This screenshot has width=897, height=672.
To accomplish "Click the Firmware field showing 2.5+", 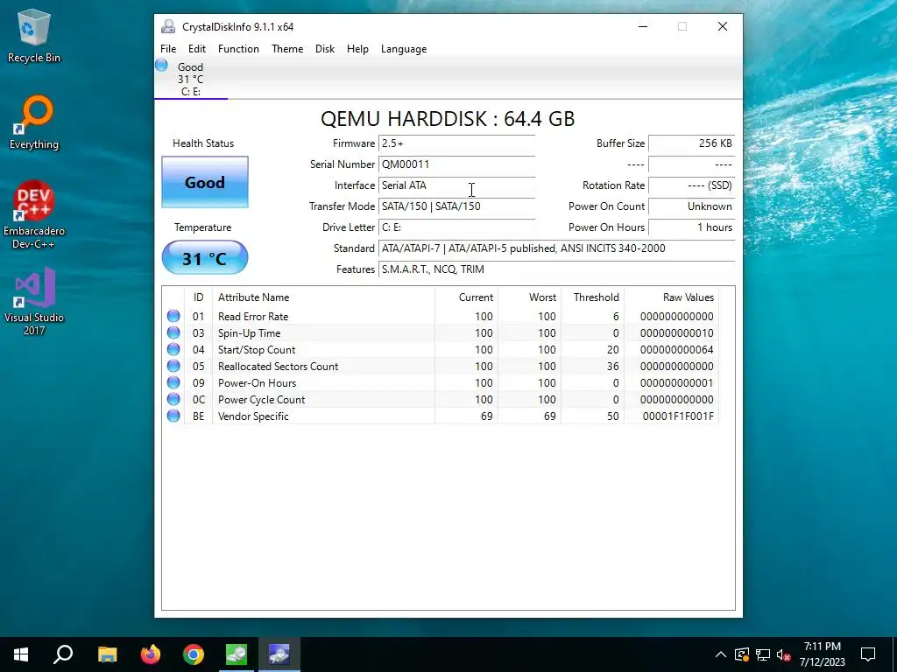I will 456,143.
